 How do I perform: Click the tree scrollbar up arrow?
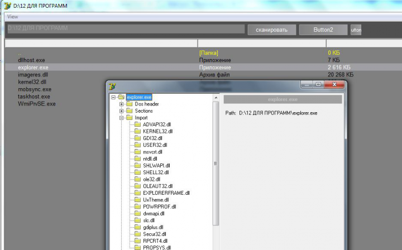(x=216, y=98)
